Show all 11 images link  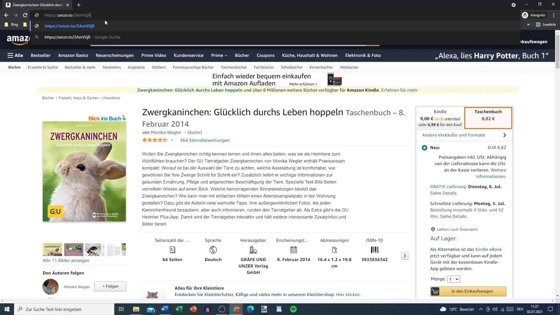(66, 260)
